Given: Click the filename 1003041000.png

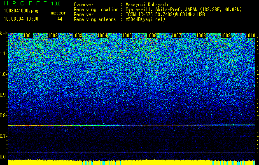Looking at the screenshot, I should click(21, 11).
